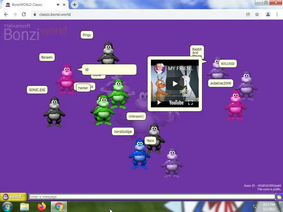283x212 pixels.
Task: Click the hecker name tag
Action: pyautogui.click(x=83, y=88)
